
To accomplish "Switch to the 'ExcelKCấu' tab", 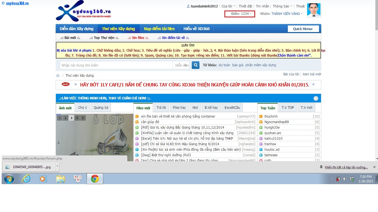I will click(232, 108).
